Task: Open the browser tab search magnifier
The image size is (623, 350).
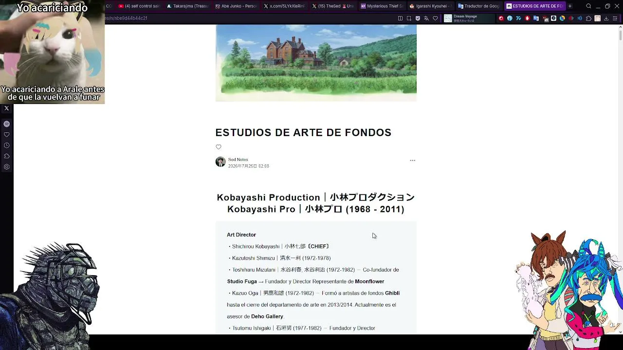Action: coord(588,6)
